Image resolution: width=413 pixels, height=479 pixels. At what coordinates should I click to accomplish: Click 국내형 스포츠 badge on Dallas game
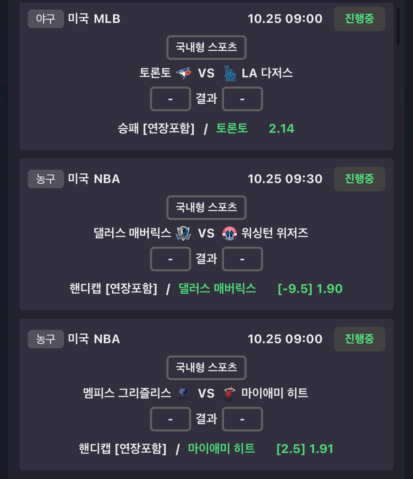click(206, 207)
